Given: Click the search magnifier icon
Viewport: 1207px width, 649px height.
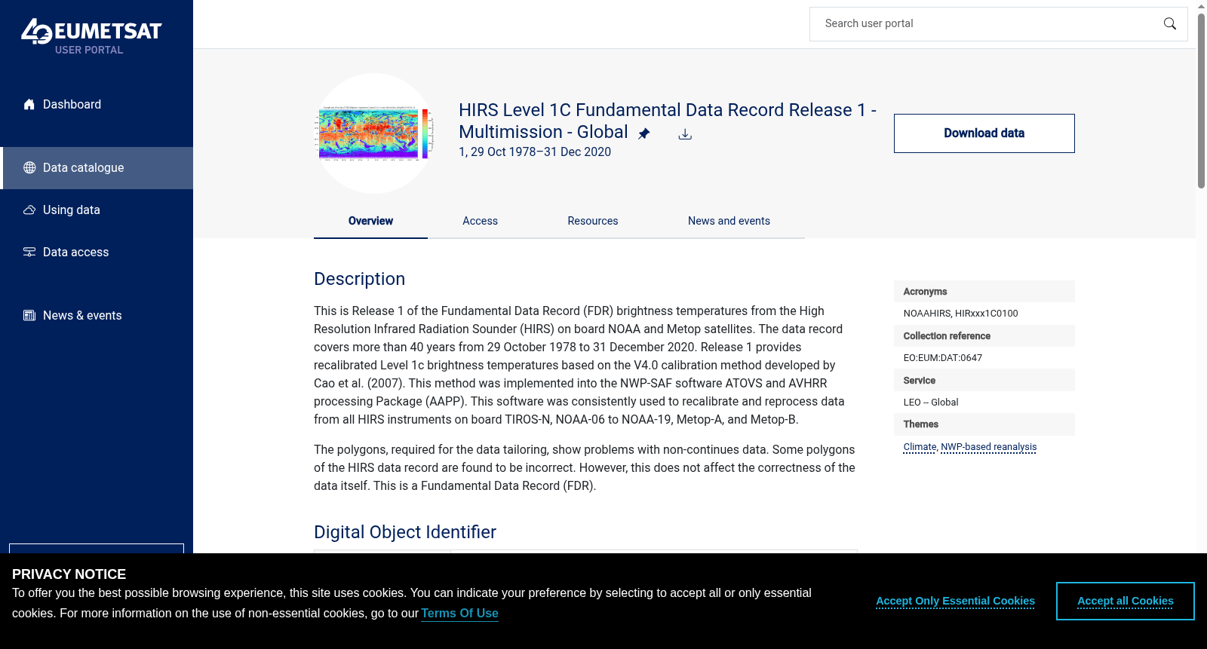Looking at the screenshot, I should tap(1169, 24).
